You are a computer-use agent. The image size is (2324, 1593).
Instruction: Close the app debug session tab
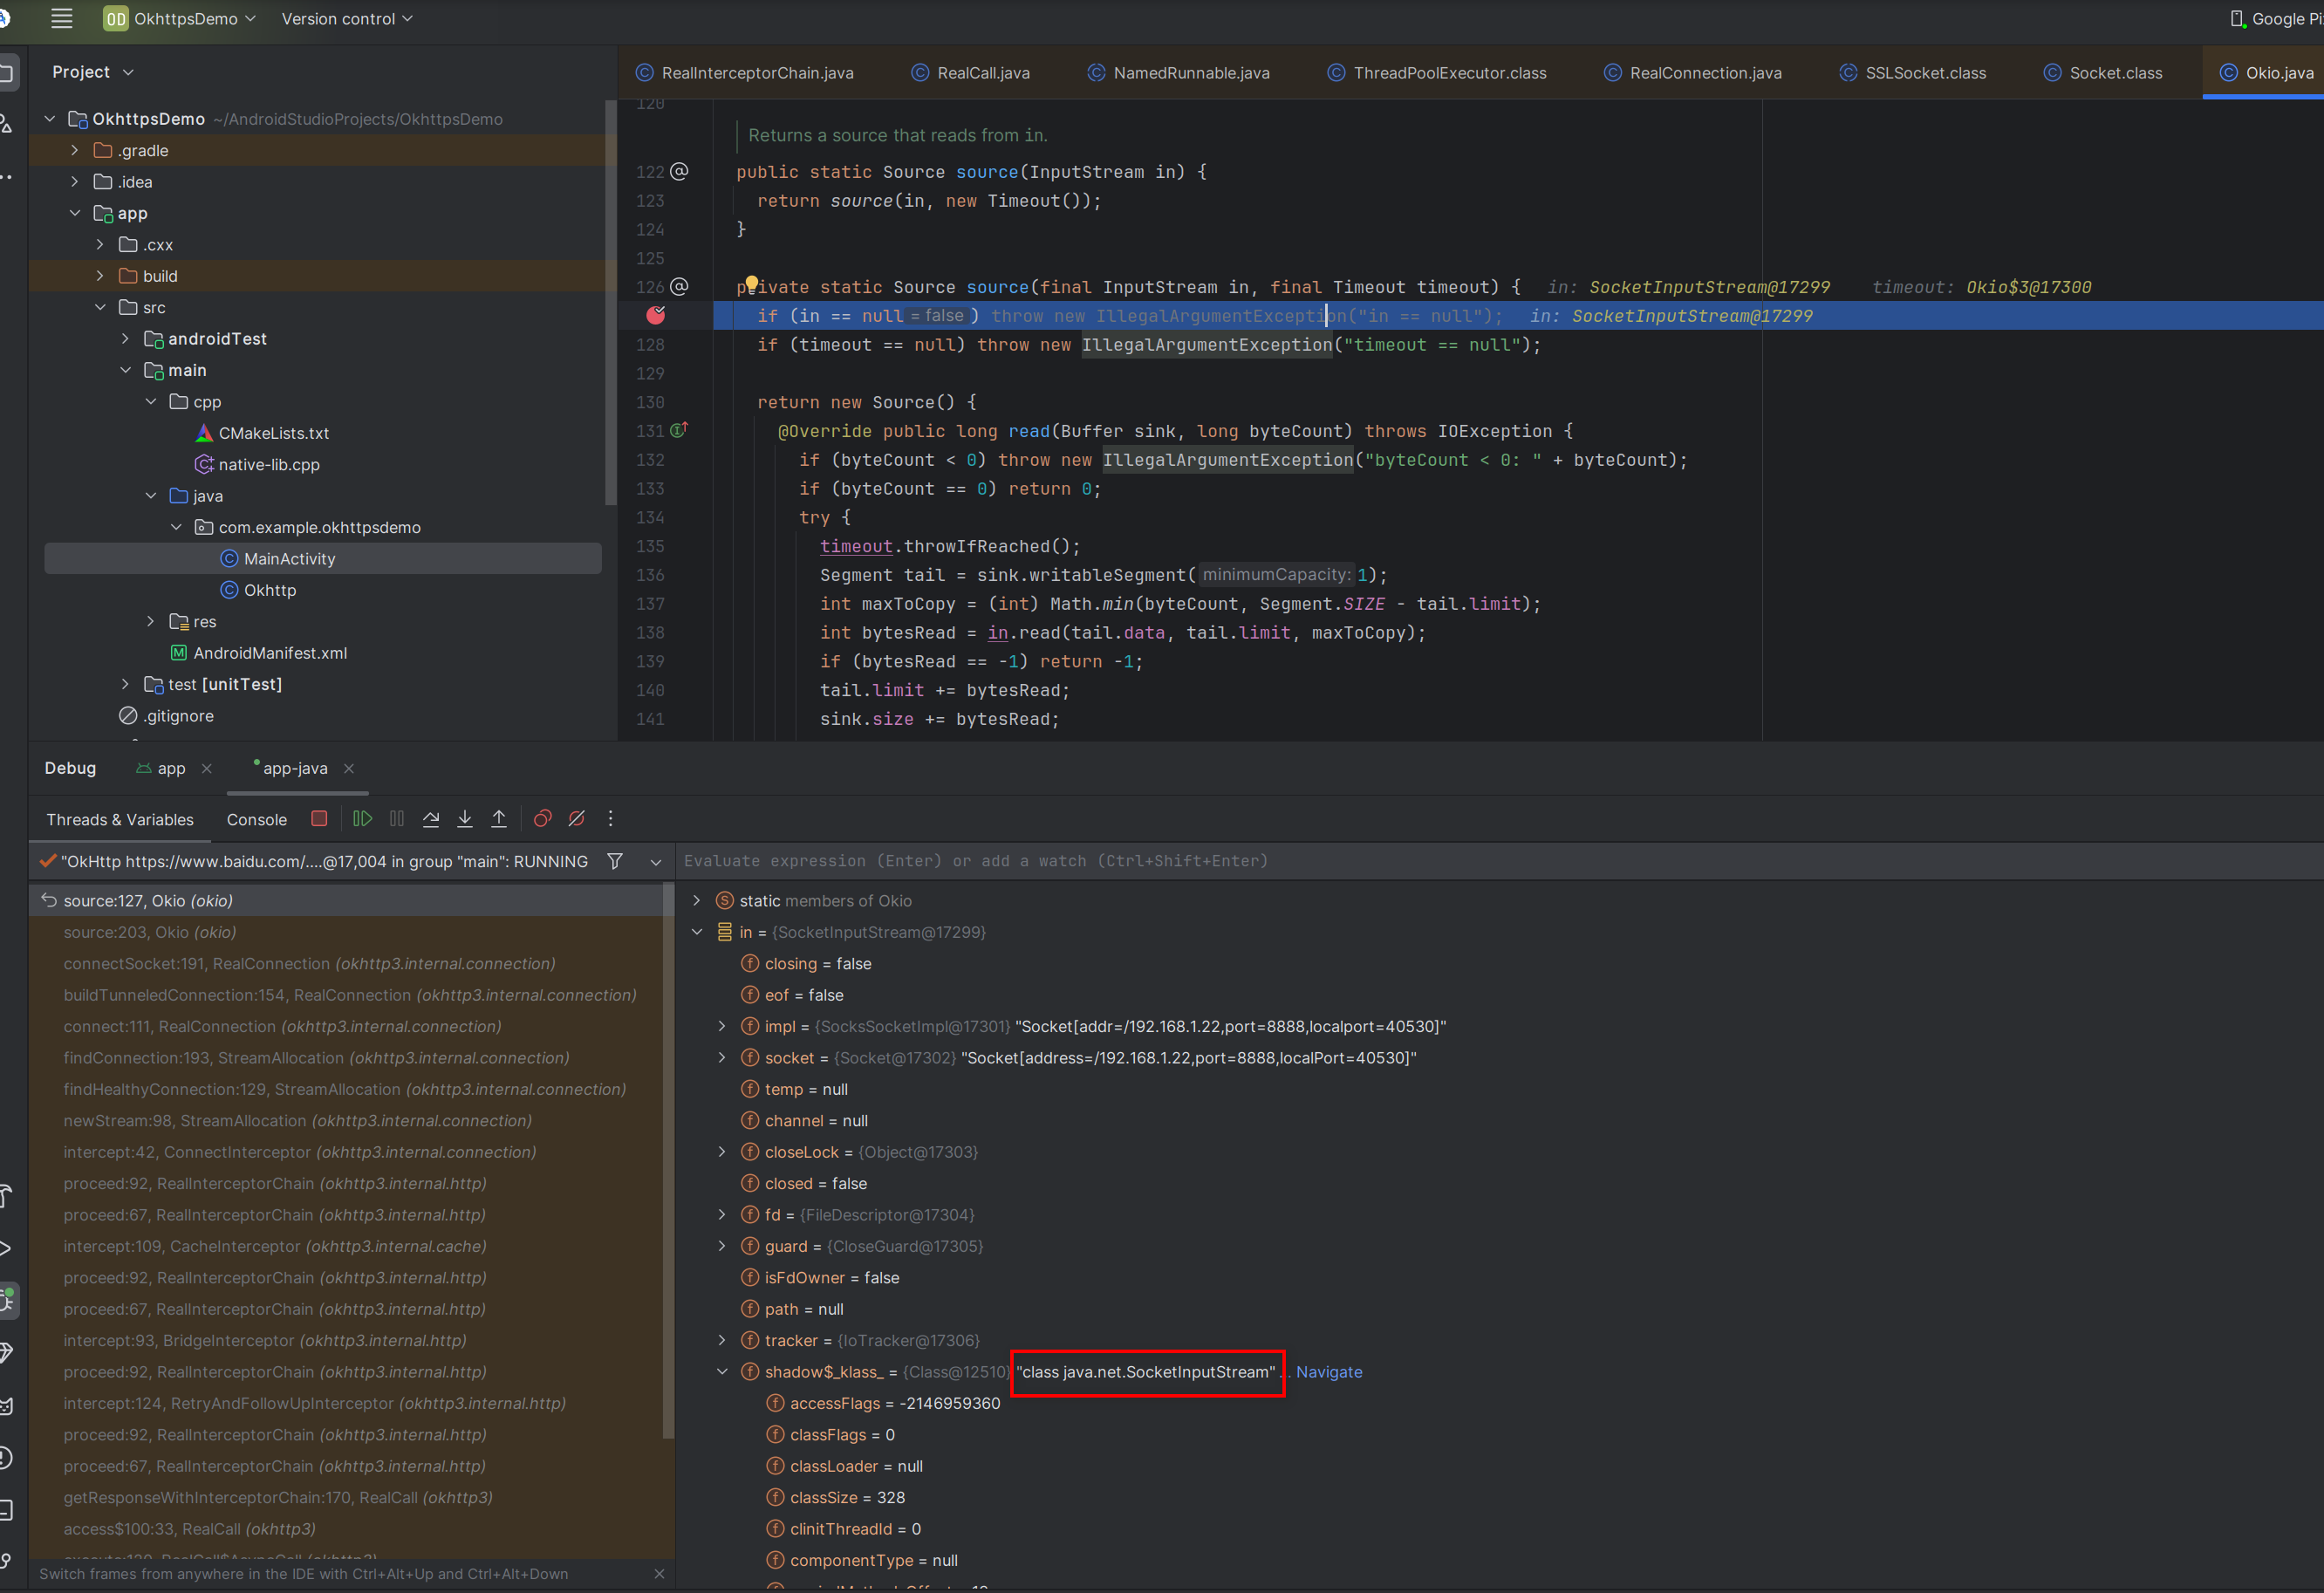click(x=207, y=768)
